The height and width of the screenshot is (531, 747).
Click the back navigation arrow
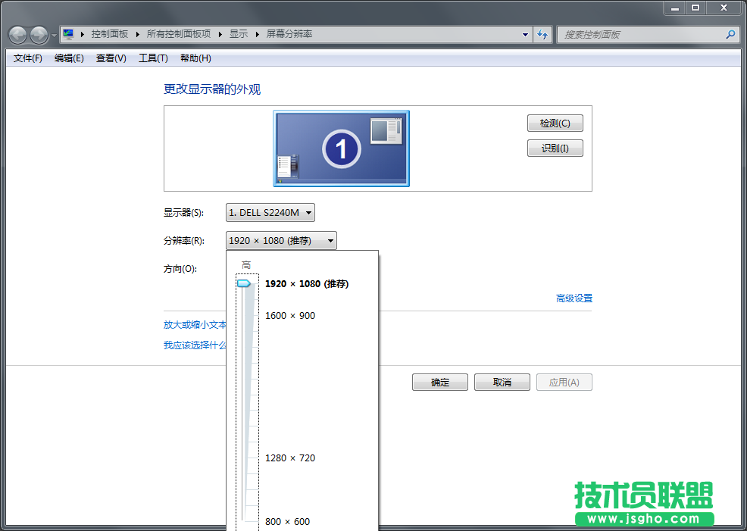click(17, 34)
